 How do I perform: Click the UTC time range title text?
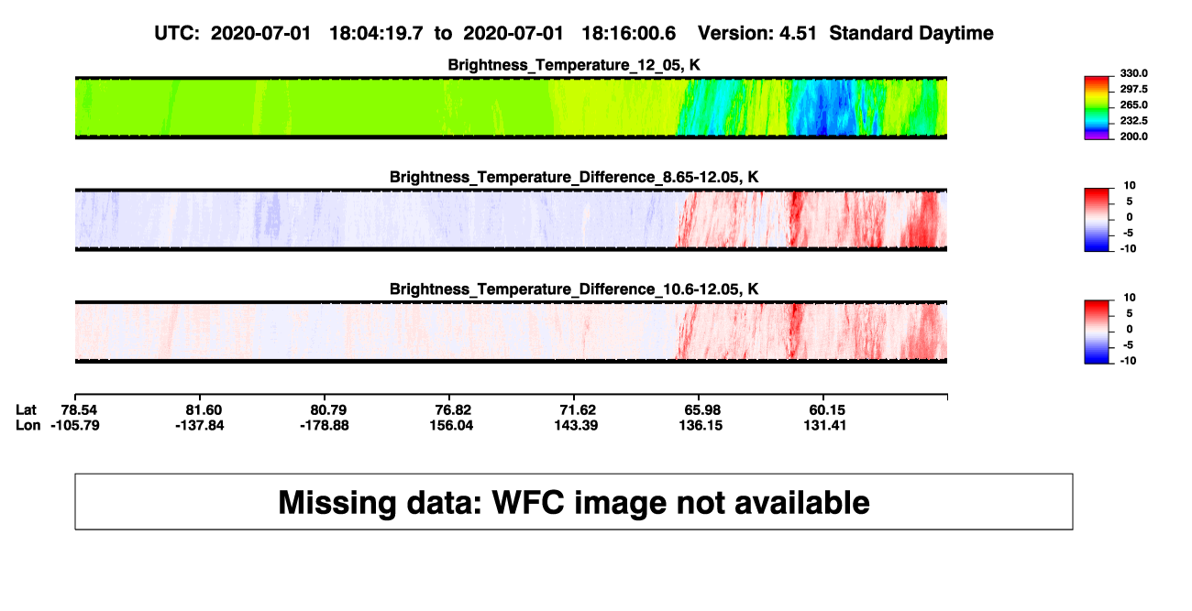(x=574, y=33)
